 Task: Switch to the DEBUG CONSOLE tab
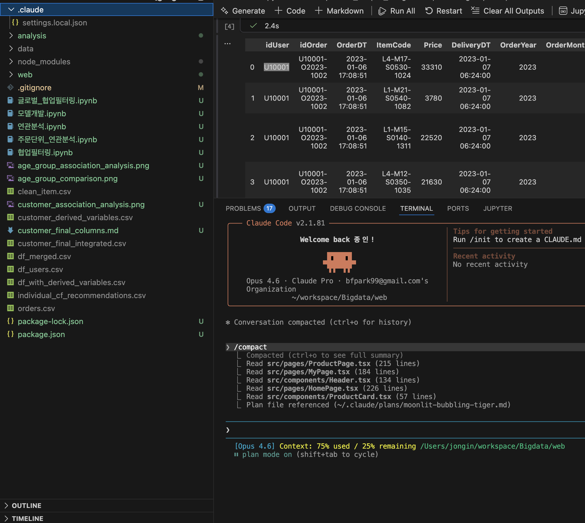tap(357, 208)
